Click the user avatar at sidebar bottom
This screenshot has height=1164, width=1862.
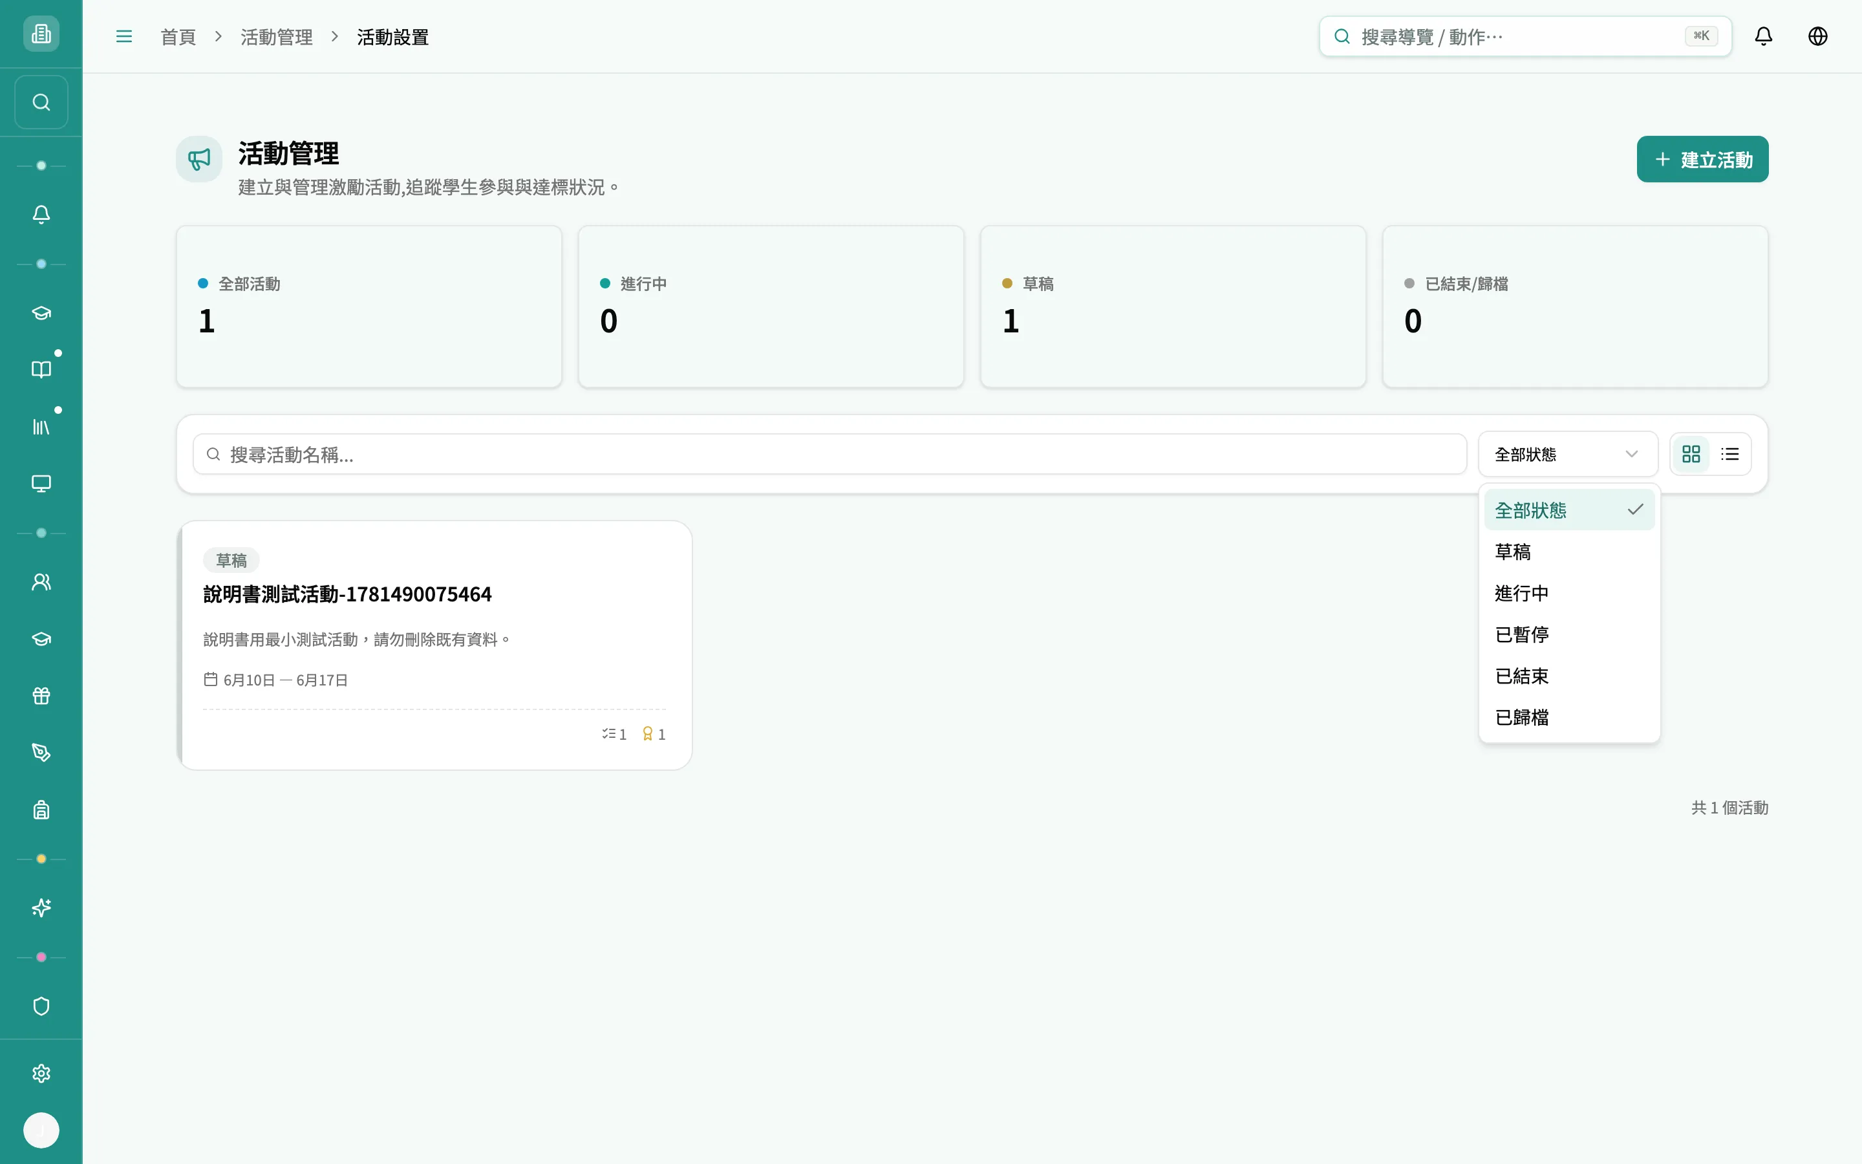coord(41,1130)
